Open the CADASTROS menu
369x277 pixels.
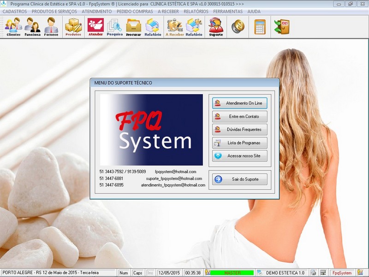click(x=15, y=11)
